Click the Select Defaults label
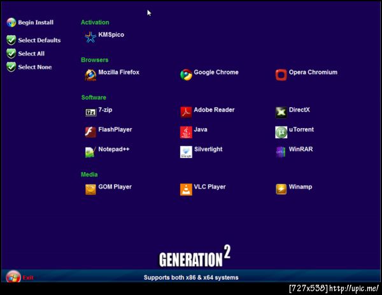Screen dimensions: 382x295 [39, 40]
